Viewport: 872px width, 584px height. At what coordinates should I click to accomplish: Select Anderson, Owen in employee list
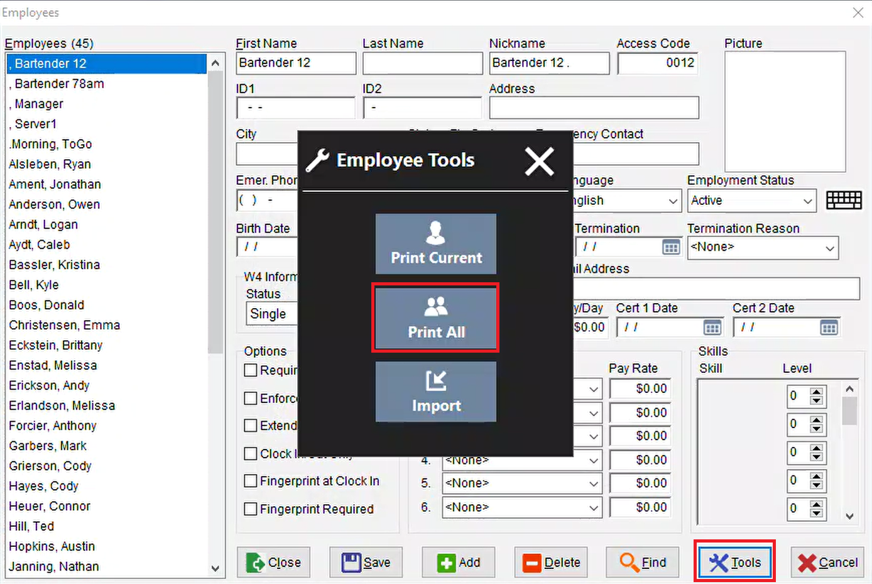(54, 204)
